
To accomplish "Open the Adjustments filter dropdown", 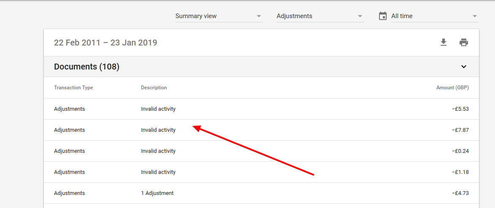I will [x=320, y=16].
